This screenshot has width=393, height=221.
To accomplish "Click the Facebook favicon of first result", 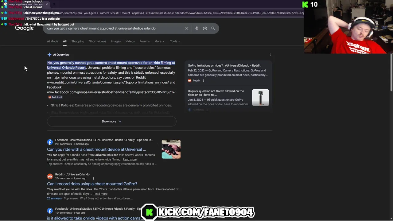I will tap(50, 142).
